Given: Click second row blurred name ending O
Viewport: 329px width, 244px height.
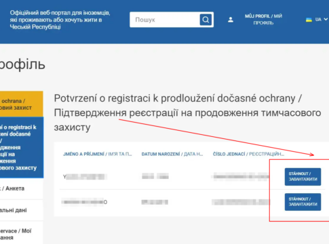Looking at the screenshot, I should (84, 202).
